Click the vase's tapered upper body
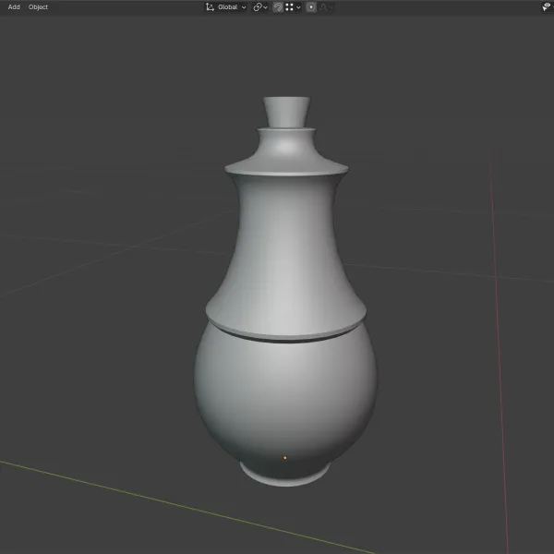The height and width of the screenshot is (554, 554). point(285,255)
